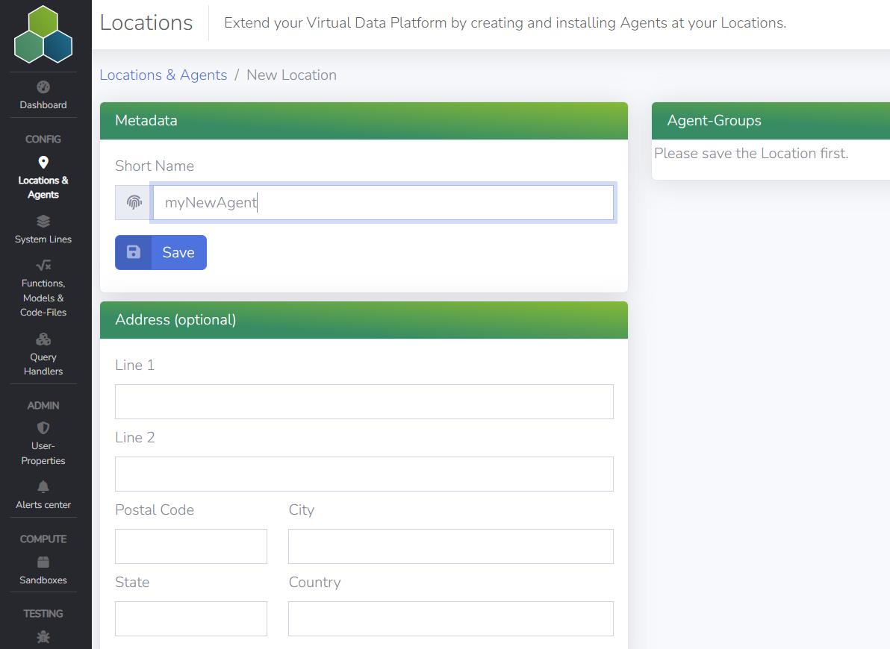Focus the Address Line 2 field
The image size is (890, 649).
coord(364,474)
